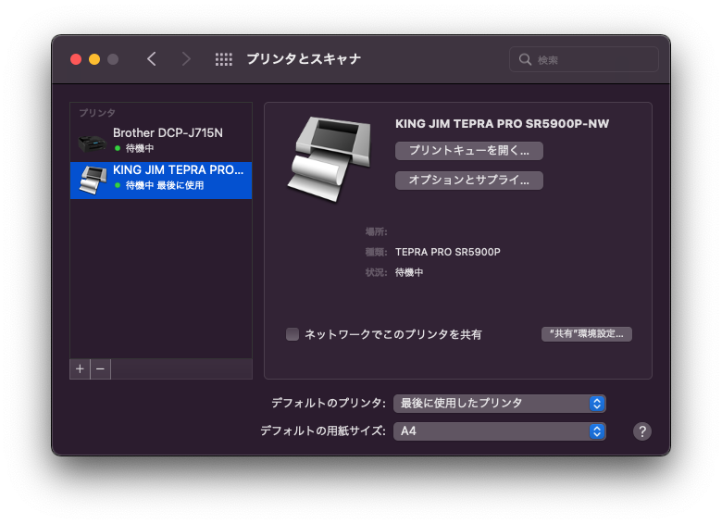The height and width of the screenshot is (524, 722).
Task: Click window title プリンタとスキャナ
Action: 304,59
